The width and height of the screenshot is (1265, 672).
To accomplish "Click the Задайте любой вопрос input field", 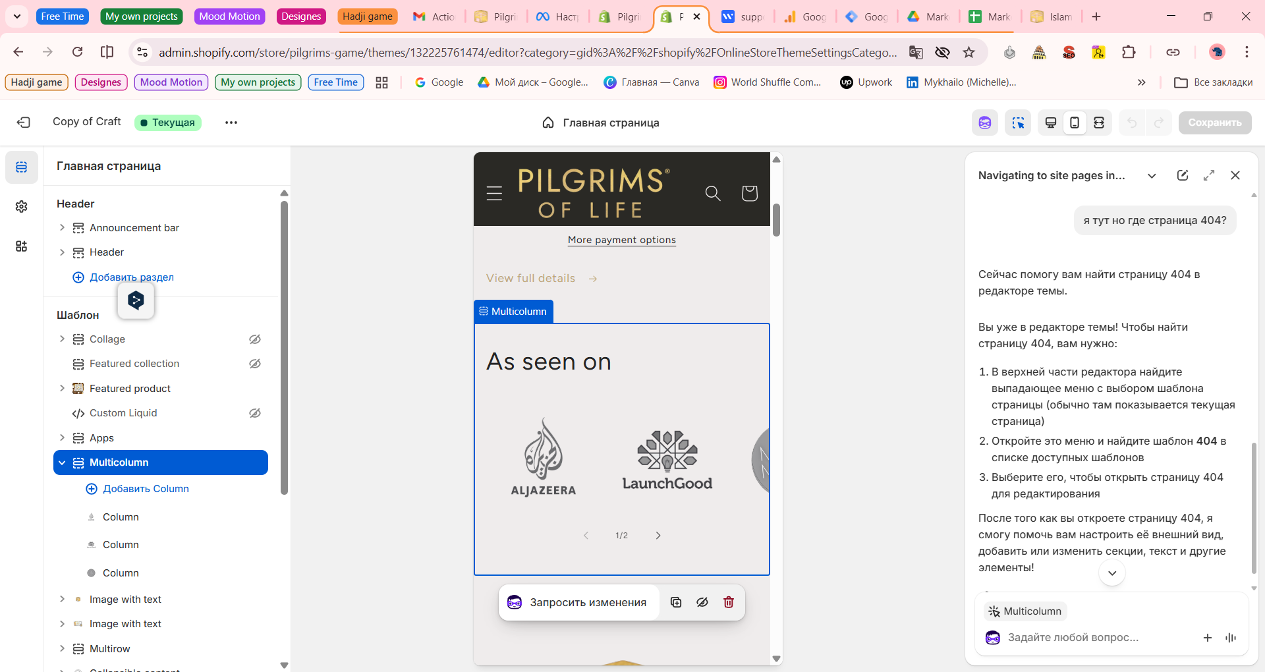I will click(x=1087, y=637).
